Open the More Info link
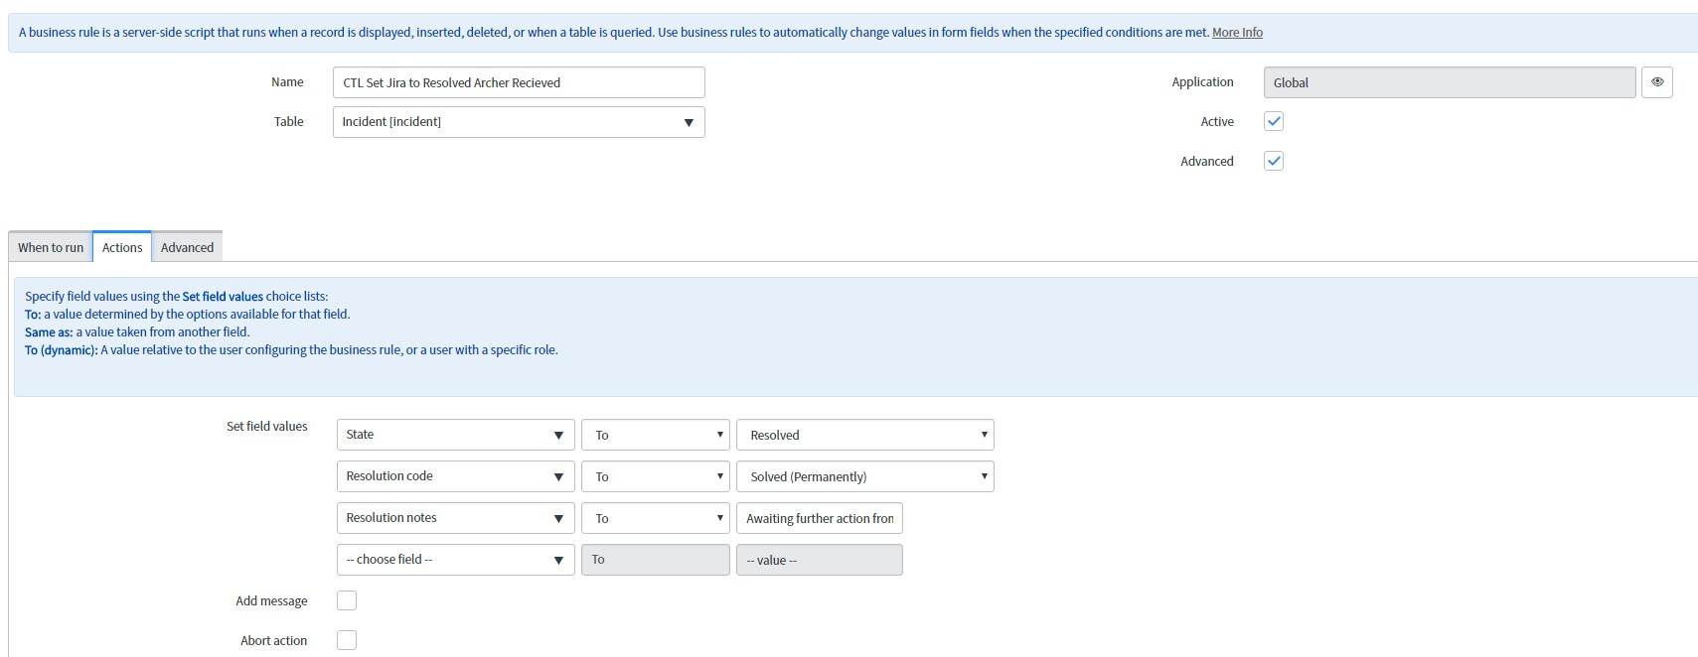Viewport: 1698px width, 657px height. pyautogui.click(x=1237, y=32)
